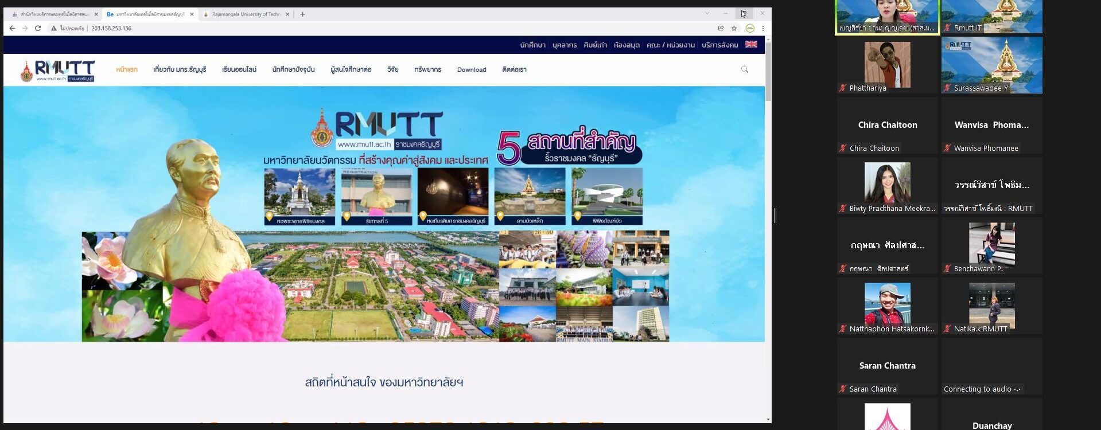Open the Download menu item
This screenshot has width=1101, height=430.
[x=472, y=69]
